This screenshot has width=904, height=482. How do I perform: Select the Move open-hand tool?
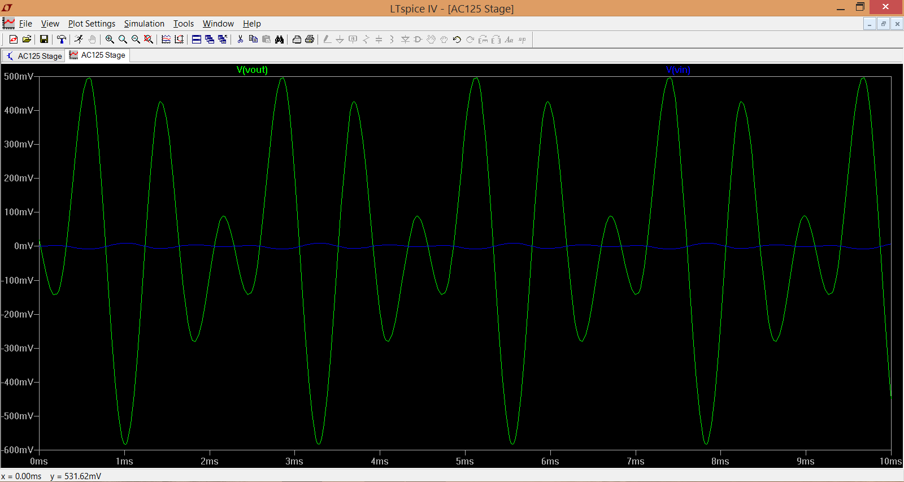431,39
